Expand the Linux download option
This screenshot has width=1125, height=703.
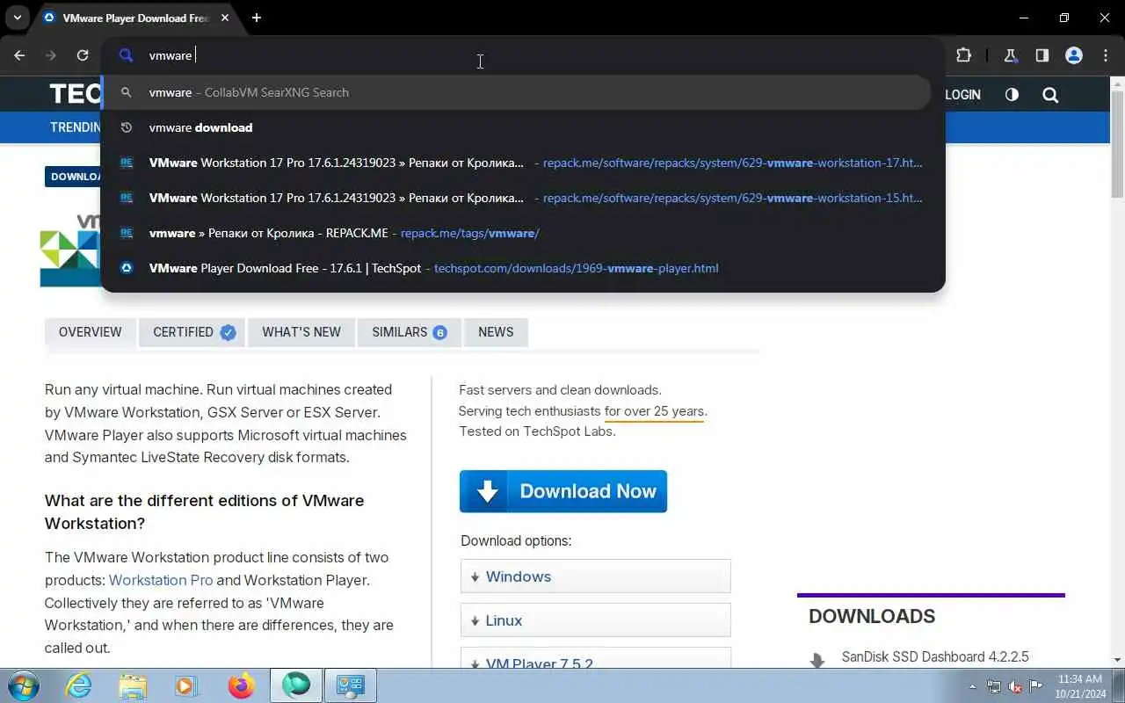pyautogui.click(x=596, y=620)
